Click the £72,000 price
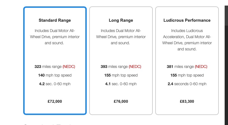 pos(55,101)
